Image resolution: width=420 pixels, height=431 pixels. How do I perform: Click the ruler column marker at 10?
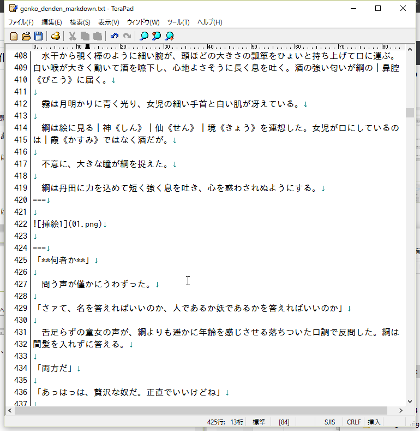[x=79, y=47]
